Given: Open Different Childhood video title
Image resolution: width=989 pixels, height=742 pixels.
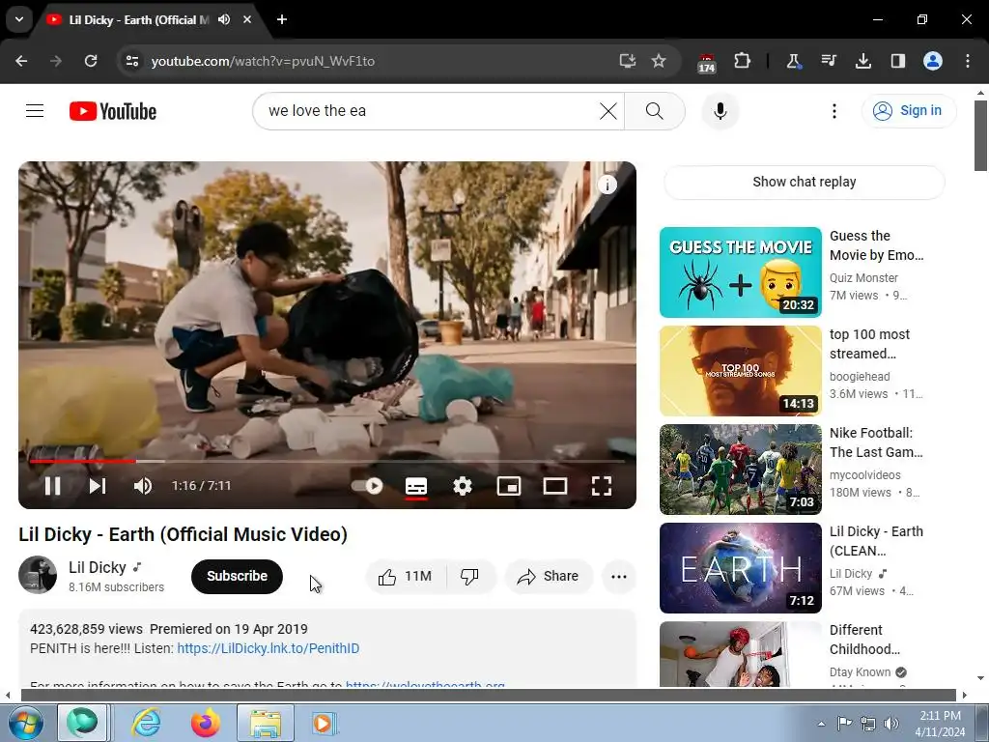Looking at the screenshot, I should (864, 640).
